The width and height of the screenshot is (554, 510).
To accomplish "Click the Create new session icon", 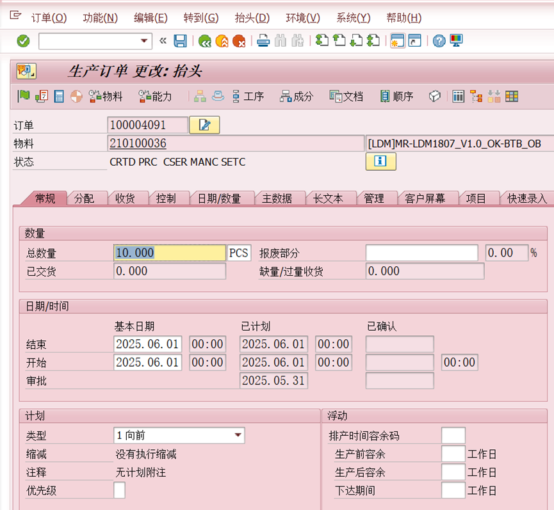I will [398, 41].
